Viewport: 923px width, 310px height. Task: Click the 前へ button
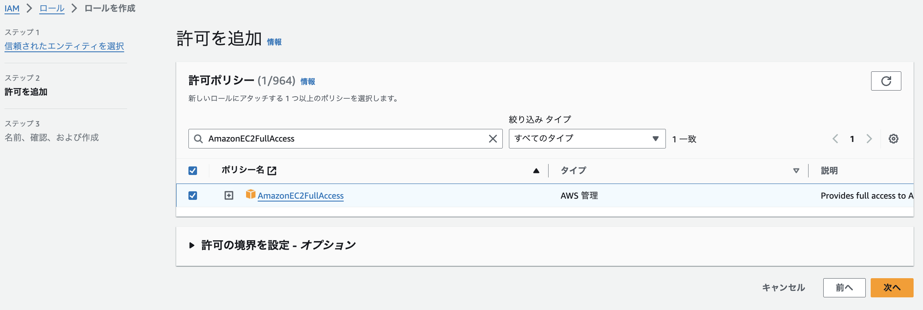pos(844,288)
